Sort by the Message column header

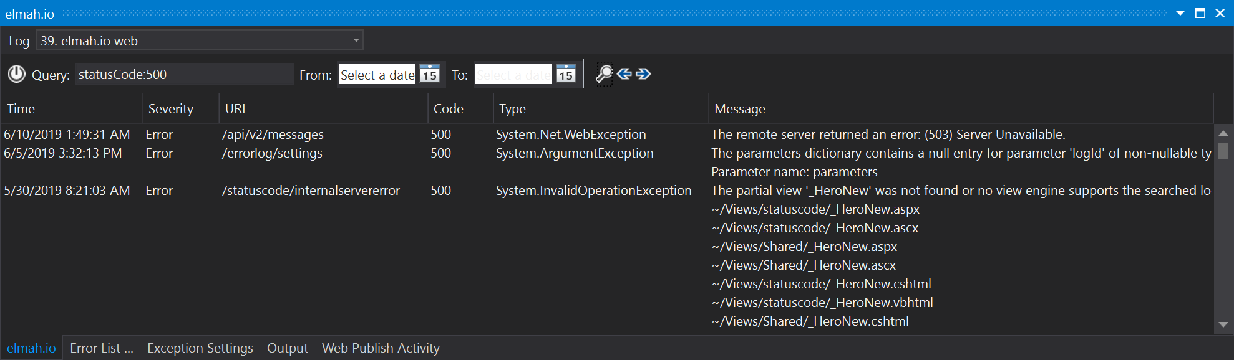coord(961,109)
